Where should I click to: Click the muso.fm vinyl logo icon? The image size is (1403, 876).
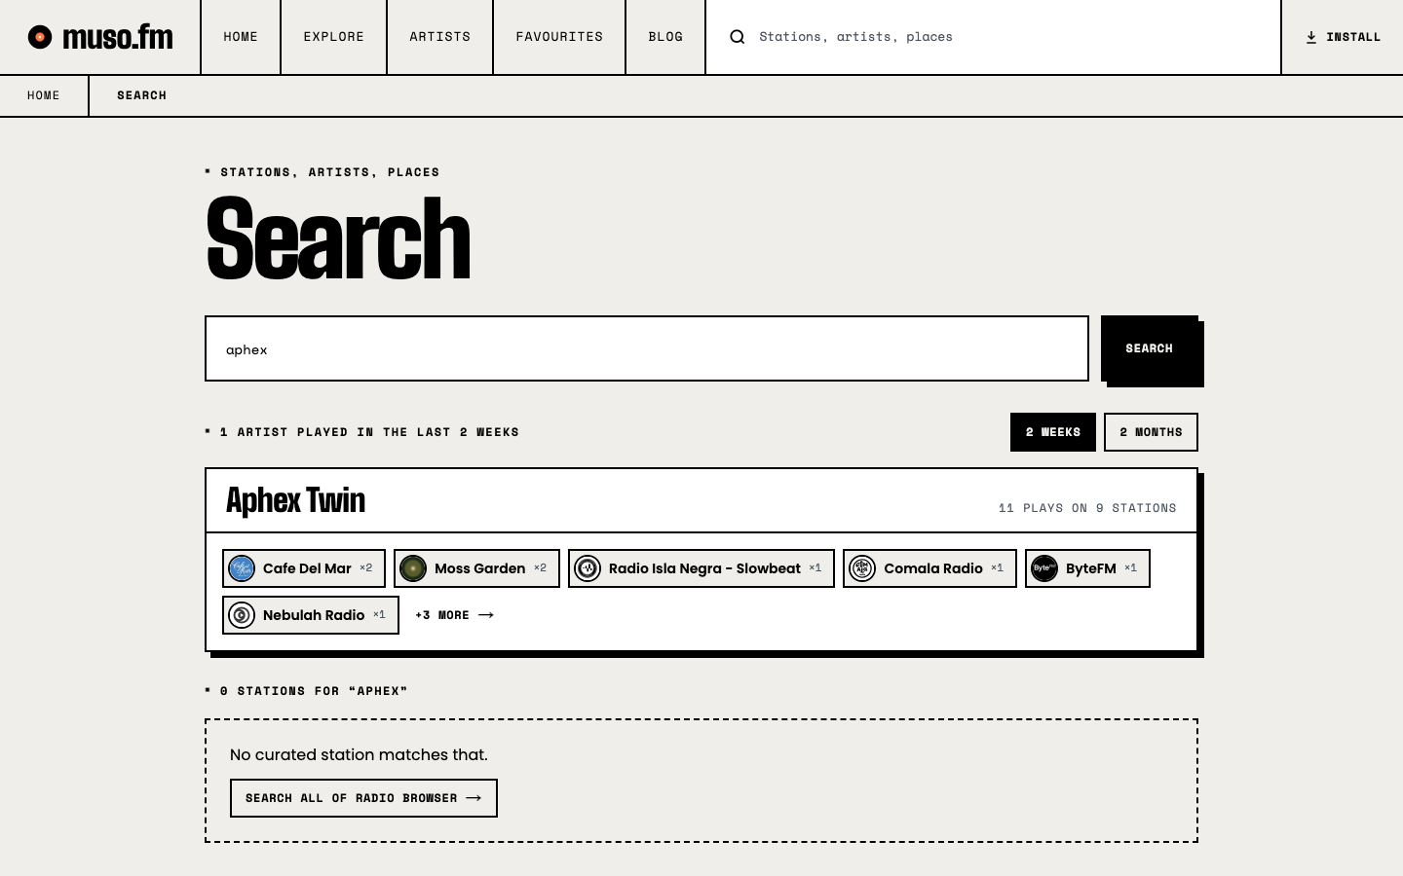(40, 37)
